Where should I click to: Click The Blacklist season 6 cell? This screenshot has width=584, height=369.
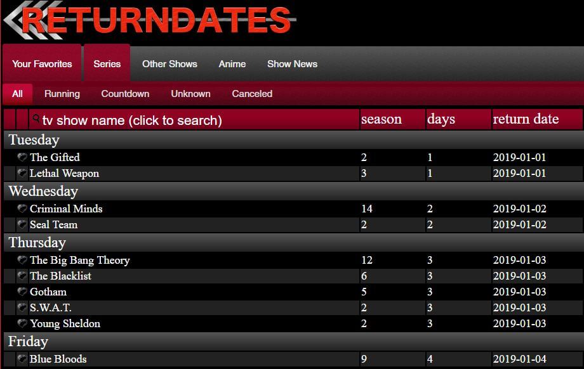pyautogui.click(x=364, y=276)
